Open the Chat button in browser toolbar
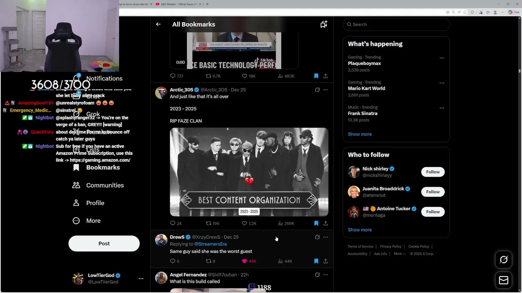The image size is (522, 293). pyautogui.click(x=513, y=12)
